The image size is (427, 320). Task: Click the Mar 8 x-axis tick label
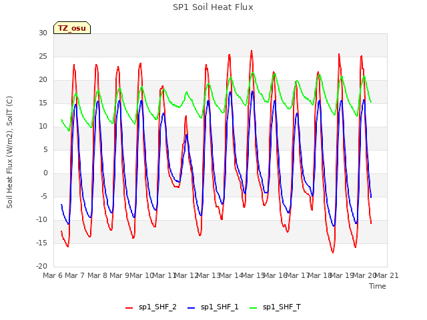(97, 275)
